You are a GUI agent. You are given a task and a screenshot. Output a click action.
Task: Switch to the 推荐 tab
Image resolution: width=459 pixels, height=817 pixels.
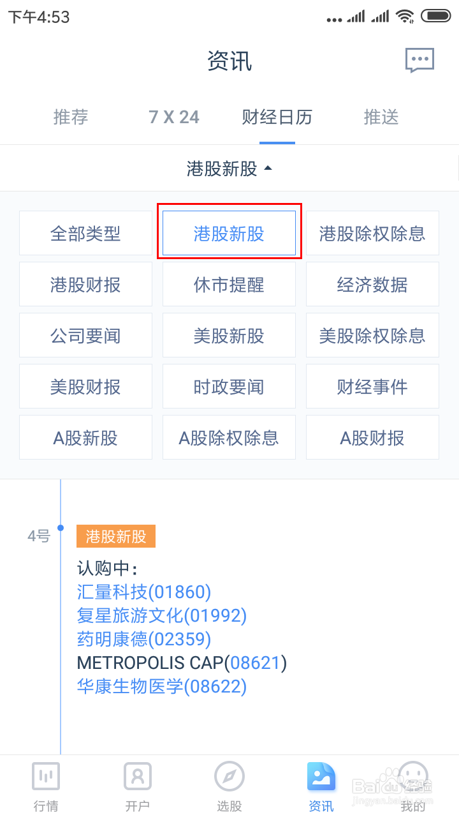[x=71, y=117]
